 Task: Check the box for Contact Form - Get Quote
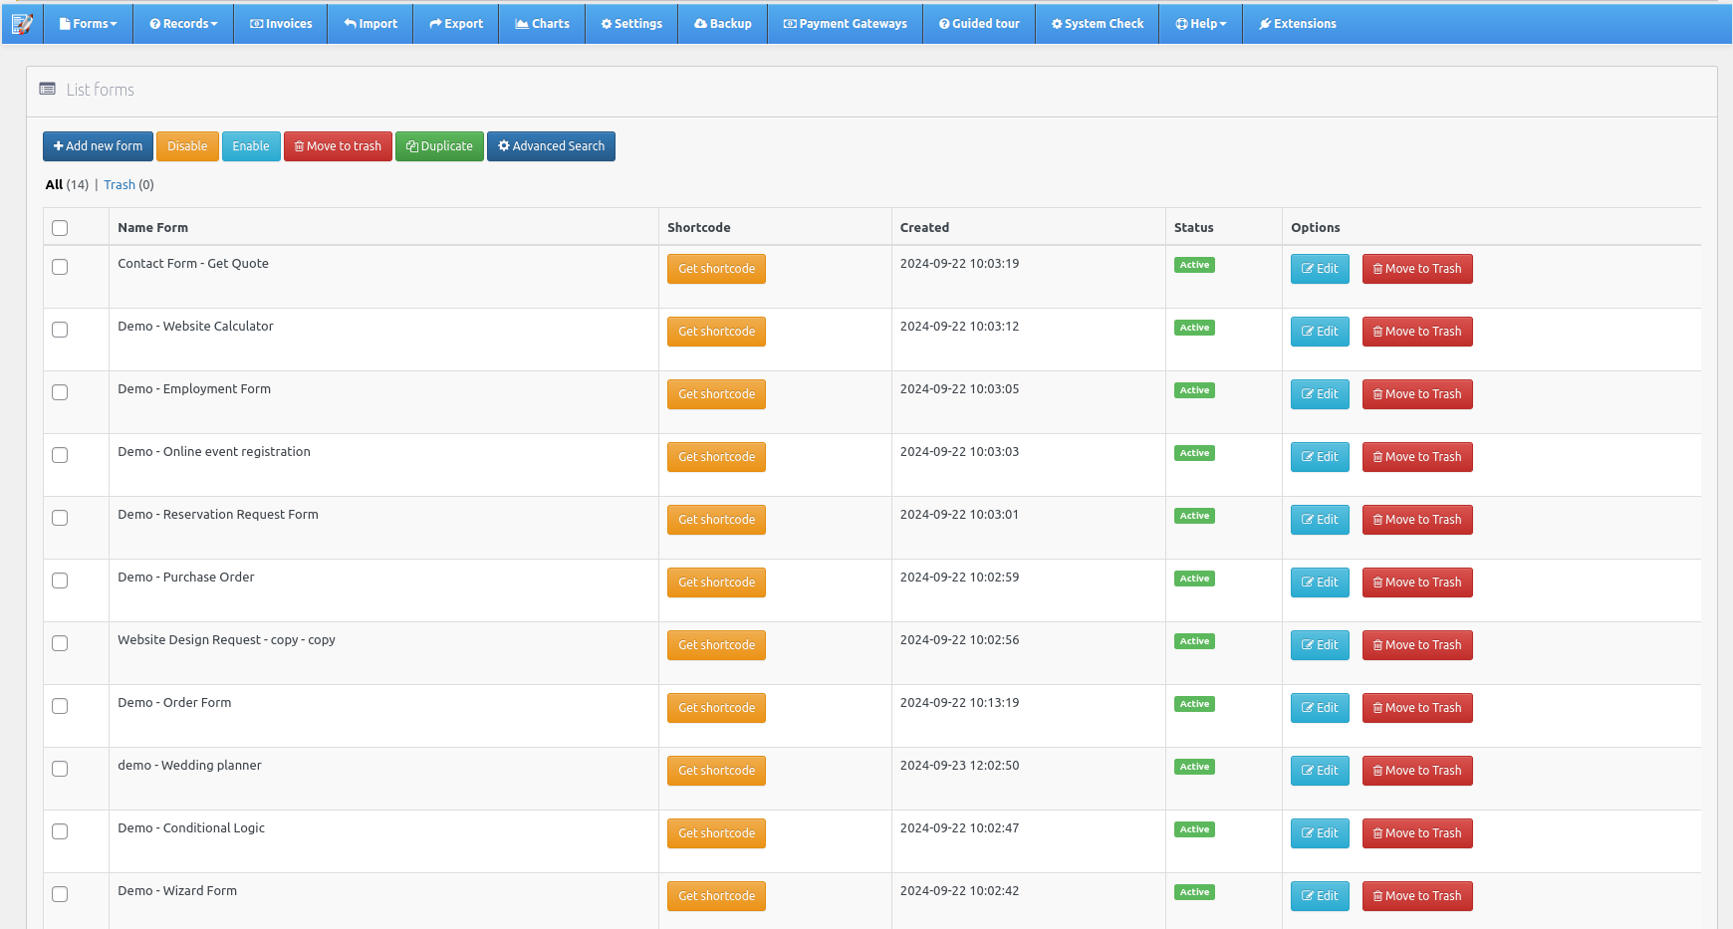point(60,267)
